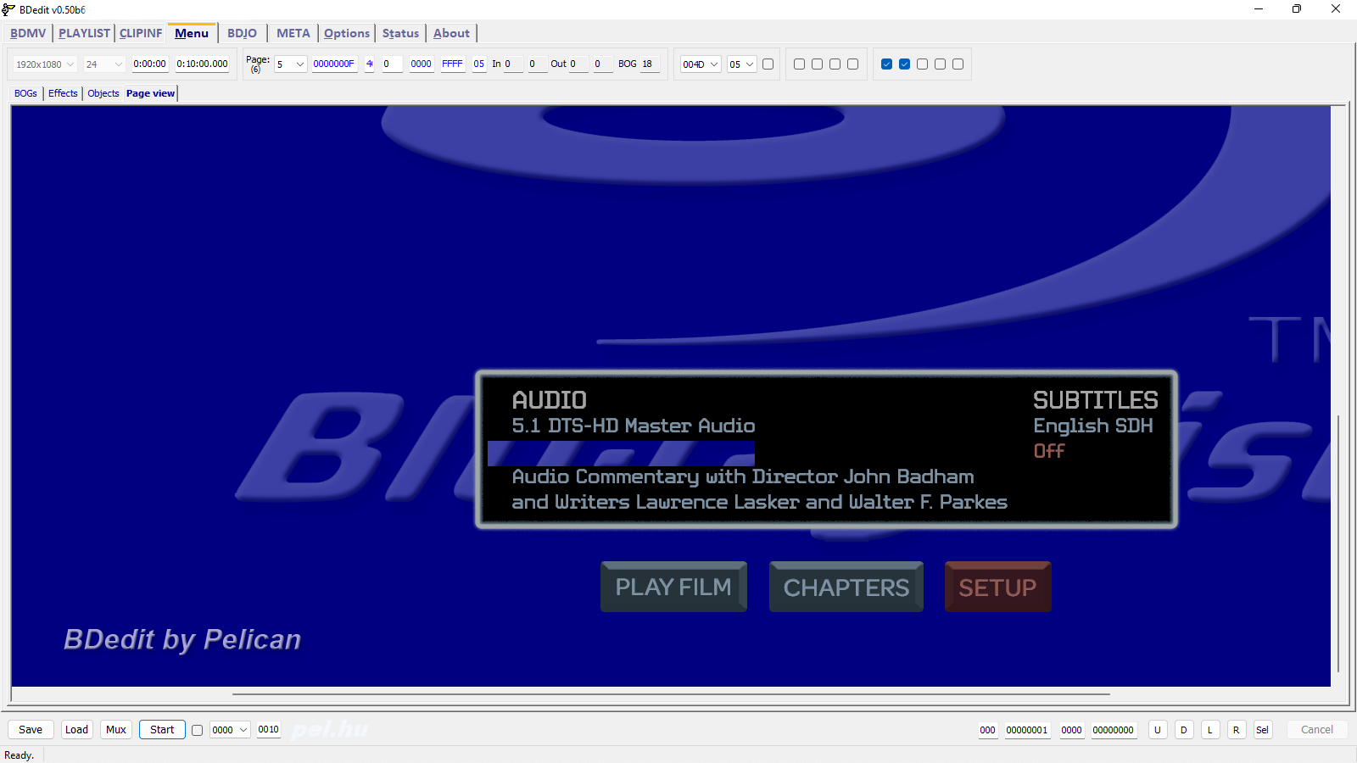The image size is (1357, 763).
Task: Click the 0010 field in bottom bar
Action: [x=269, y=730]
